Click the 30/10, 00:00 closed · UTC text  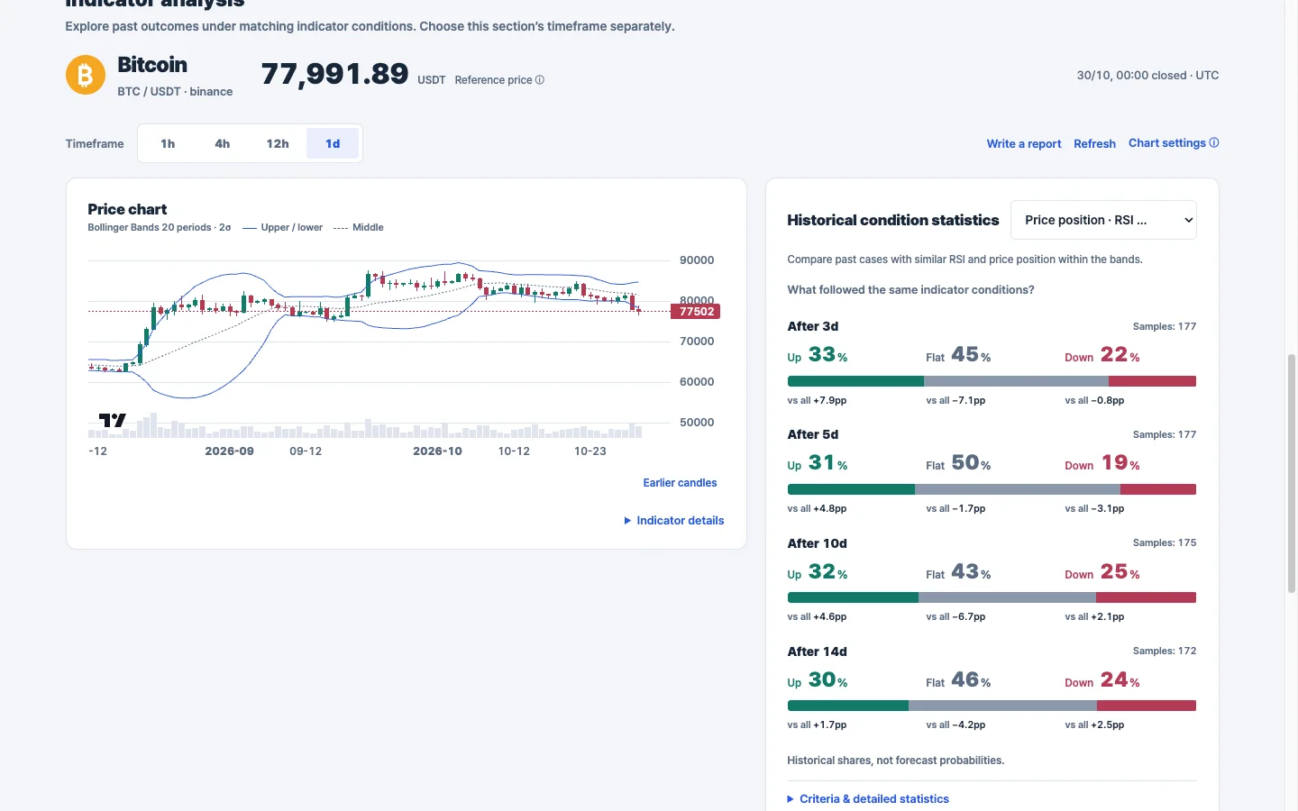pyautogui.click(x=1147, y=76)
